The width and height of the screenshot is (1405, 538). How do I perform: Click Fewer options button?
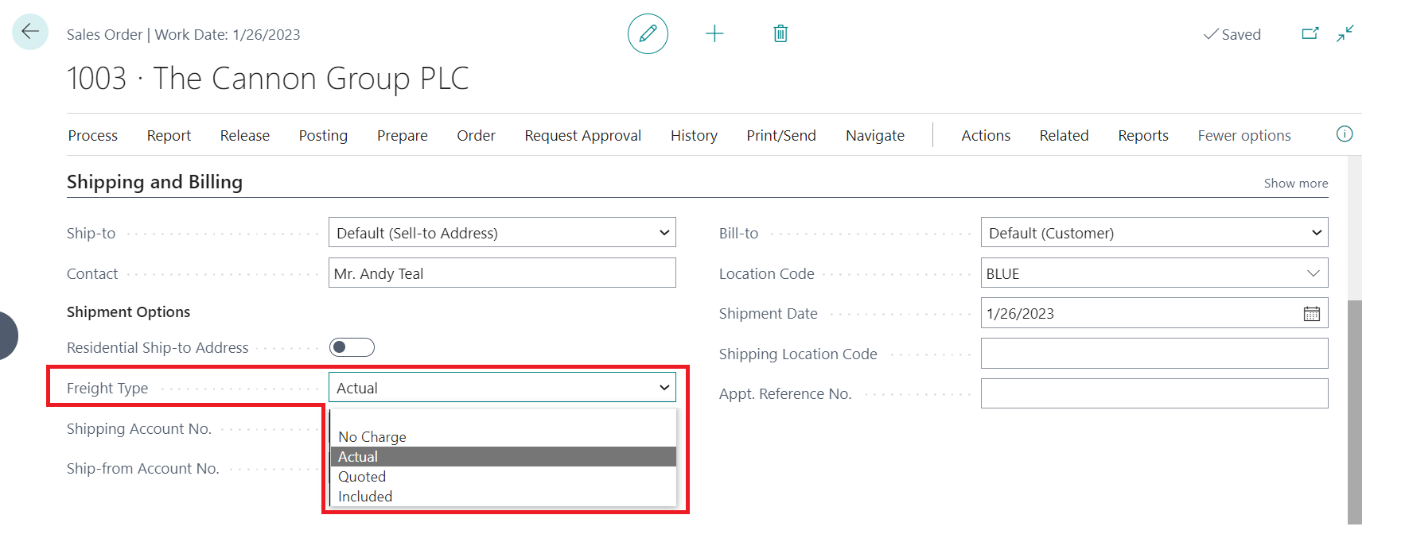tap(1243, 136)
